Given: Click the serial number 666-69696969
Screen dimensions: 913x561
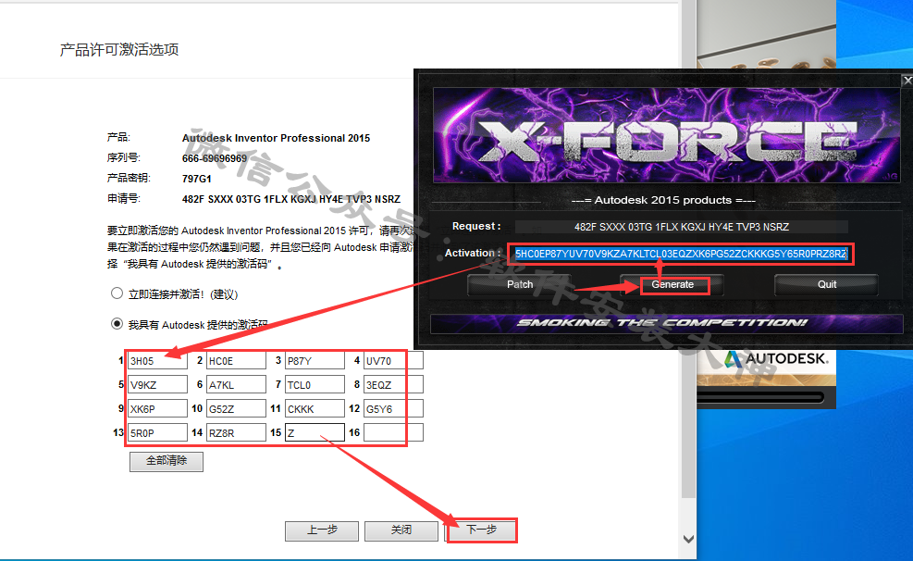Looking at the screenshot, I should (215, 158).
